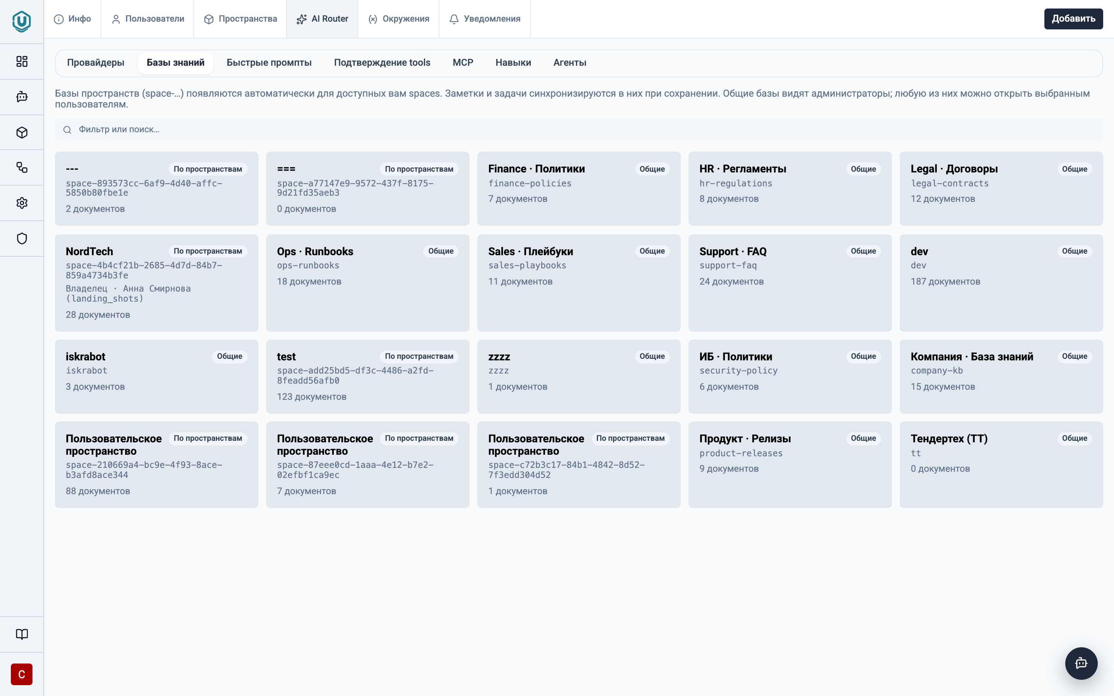The height and width of the screenshot is (696, 1114).
Task: Click the Добавить button
Action: coord(1073,19)
